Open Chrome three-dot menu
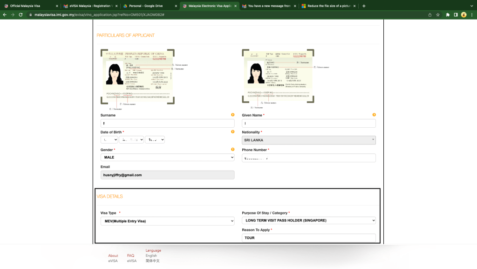 pos(472,14)
